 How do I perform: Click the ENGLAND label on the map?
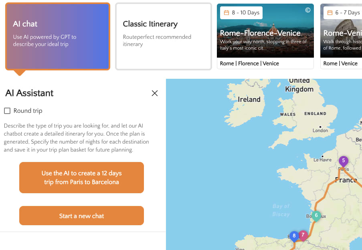pyautogui.click(x=315, y=114)
